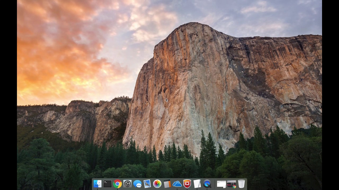The width and height of the screenshot is (339, 190).
Task: Launch QuickTime Player
Action: (x=207, y=184)
